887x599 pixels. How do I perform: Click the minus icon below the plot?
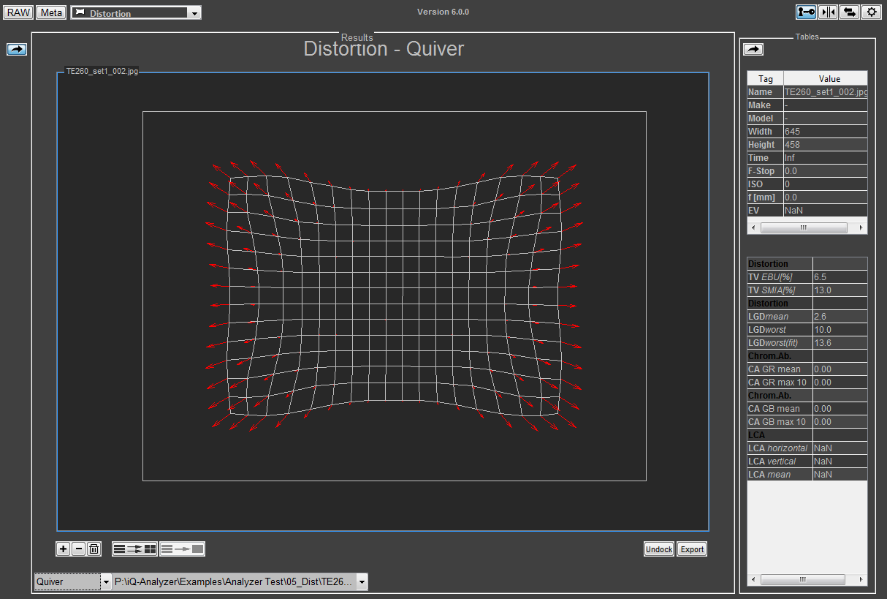tap(79, 549)
